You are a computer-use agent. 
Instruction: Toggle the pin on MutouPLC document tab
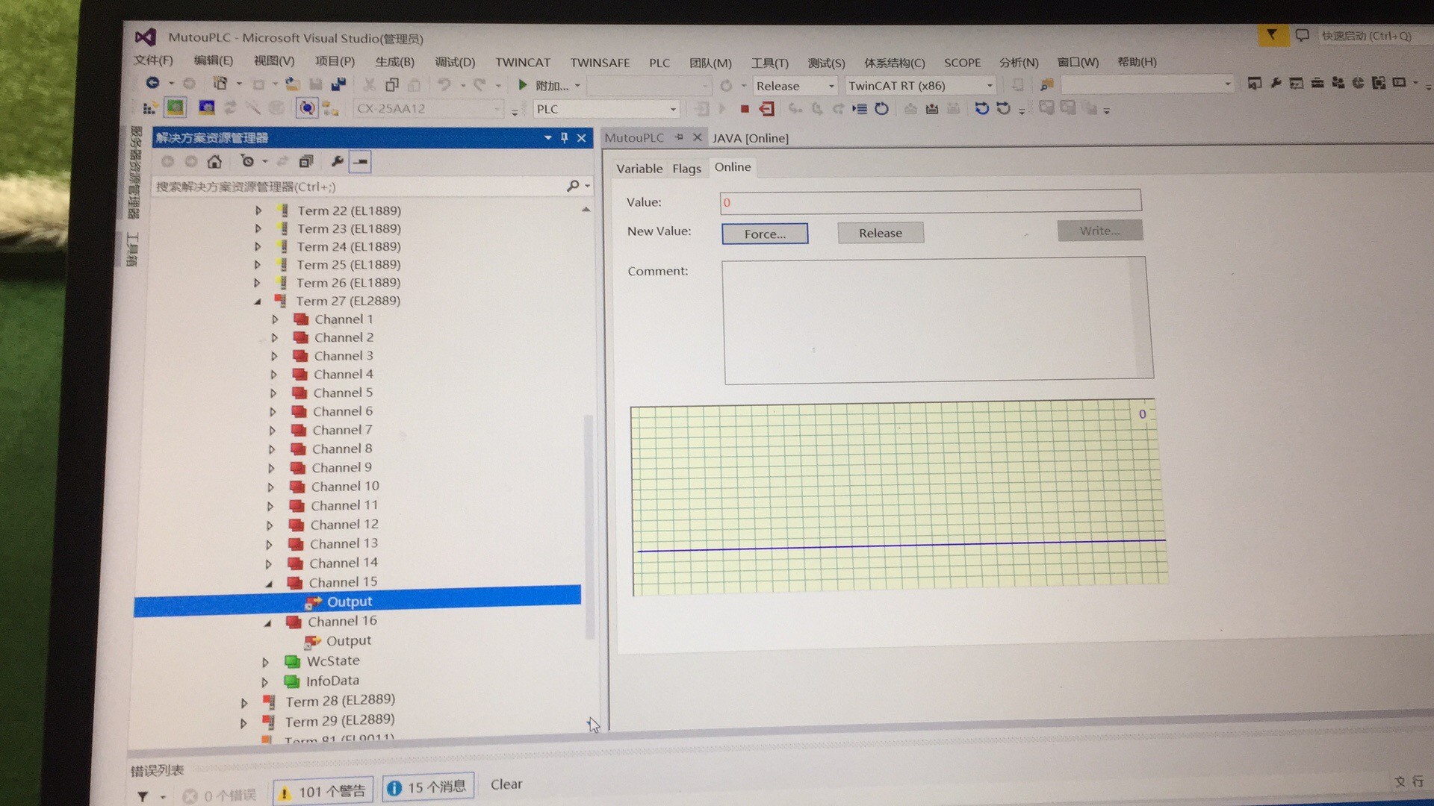(x=679, y=137)
